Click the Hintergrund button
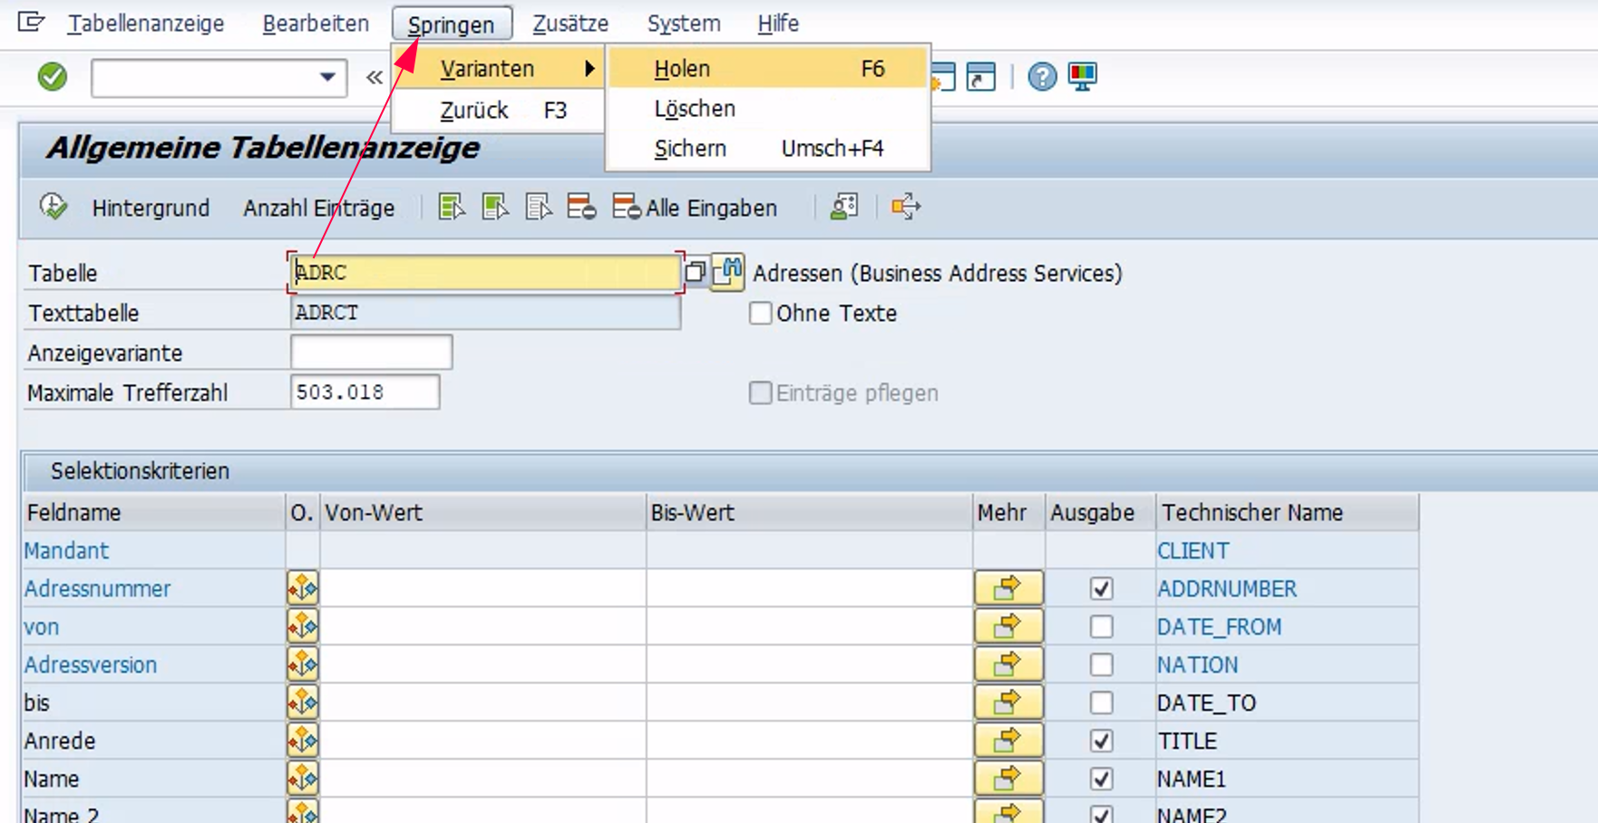 point(151,208)
